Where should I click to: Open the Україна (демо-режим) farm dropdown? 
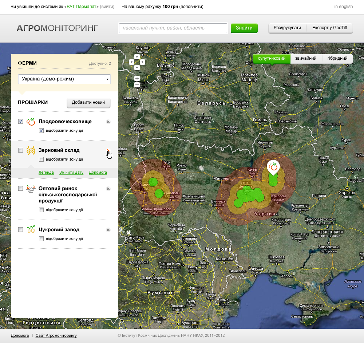tap(64, 79)
